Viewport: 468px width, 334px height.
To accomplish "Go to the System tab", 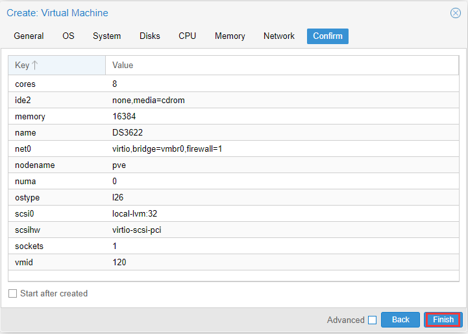I will tap(106, 36).
